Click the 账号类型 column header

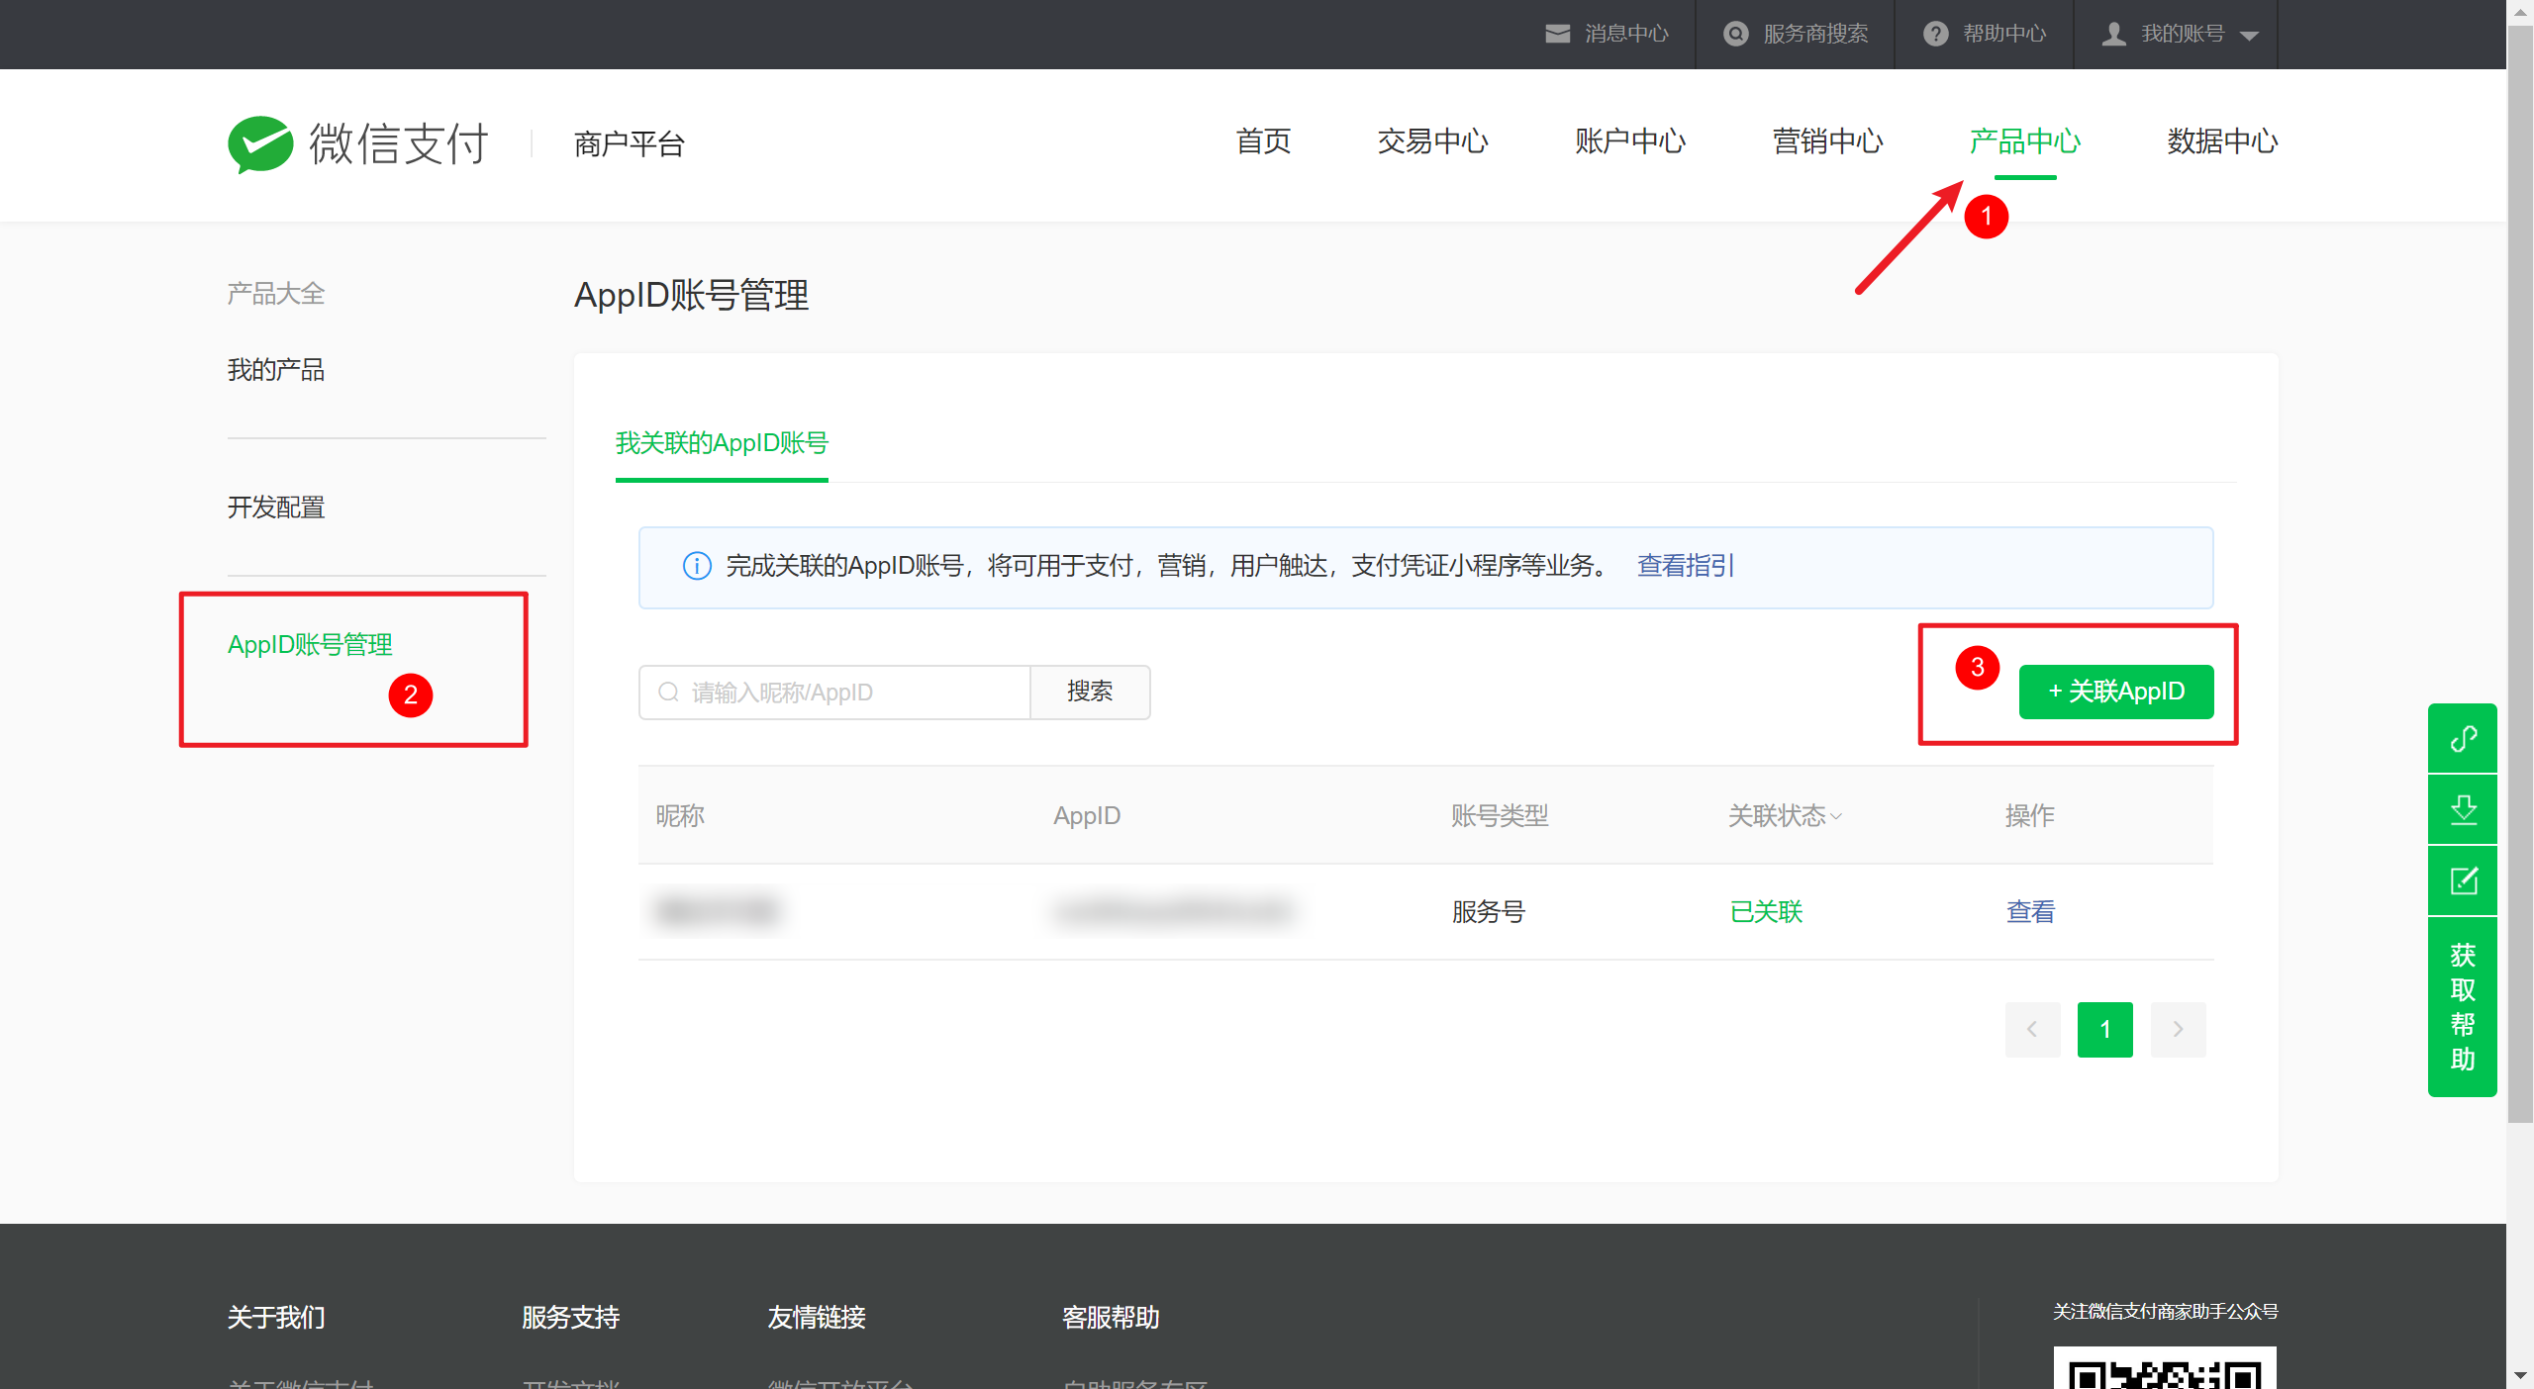click(x=1500, y=816)
